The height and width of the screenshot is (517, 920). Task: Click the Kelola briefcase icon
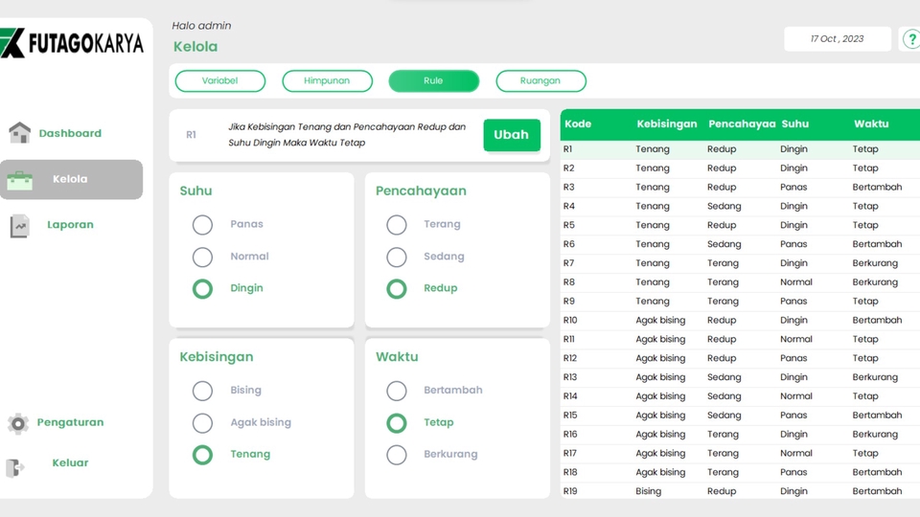coord(19,179)
